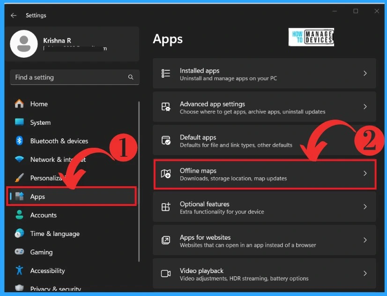Image resolution: width=387 pixels, height=296 pixels.
Task: Open Video playback chevron arrow
Action: coord(365,273)
